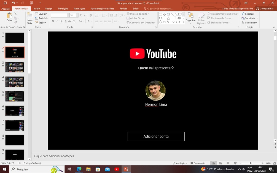Click the increase font size icon
The image size is (277, 173).
pyautogui.click(x=81, y=15)
